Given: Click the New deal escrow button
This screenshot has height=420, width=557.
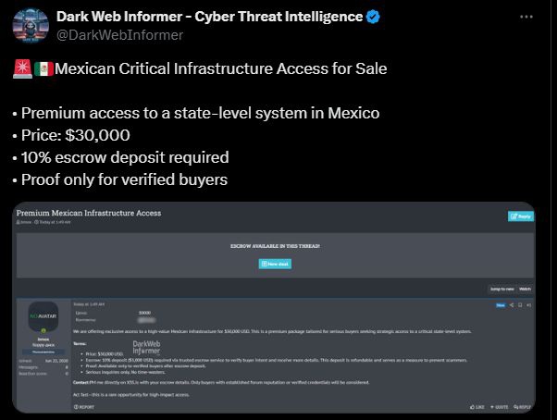Looking at the screenshot, I should [273, 264].
